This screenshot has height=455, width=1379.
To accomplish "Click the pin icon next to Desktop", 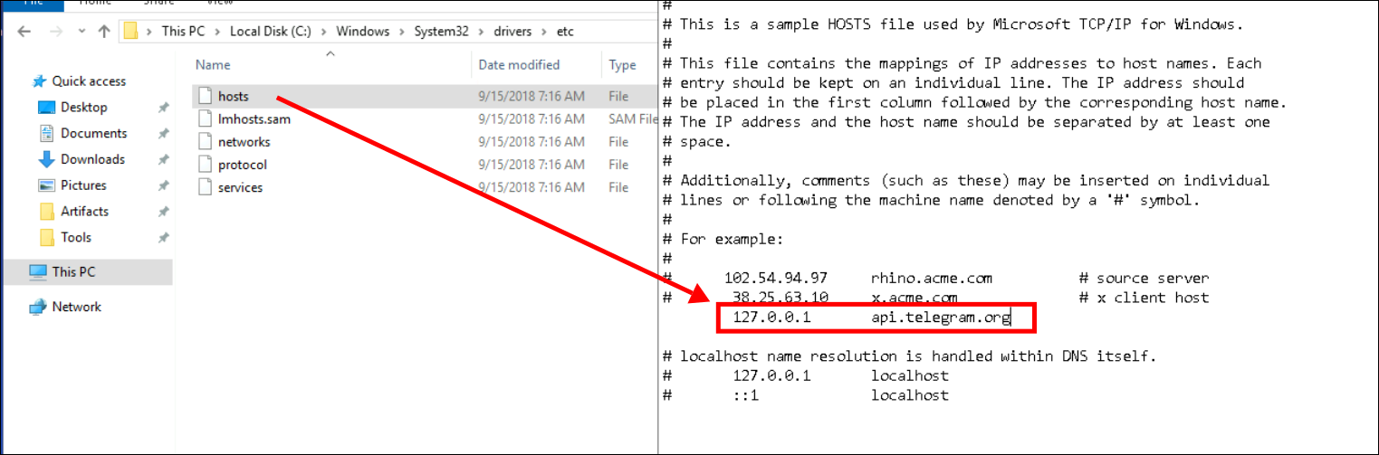I will point(163,108).
